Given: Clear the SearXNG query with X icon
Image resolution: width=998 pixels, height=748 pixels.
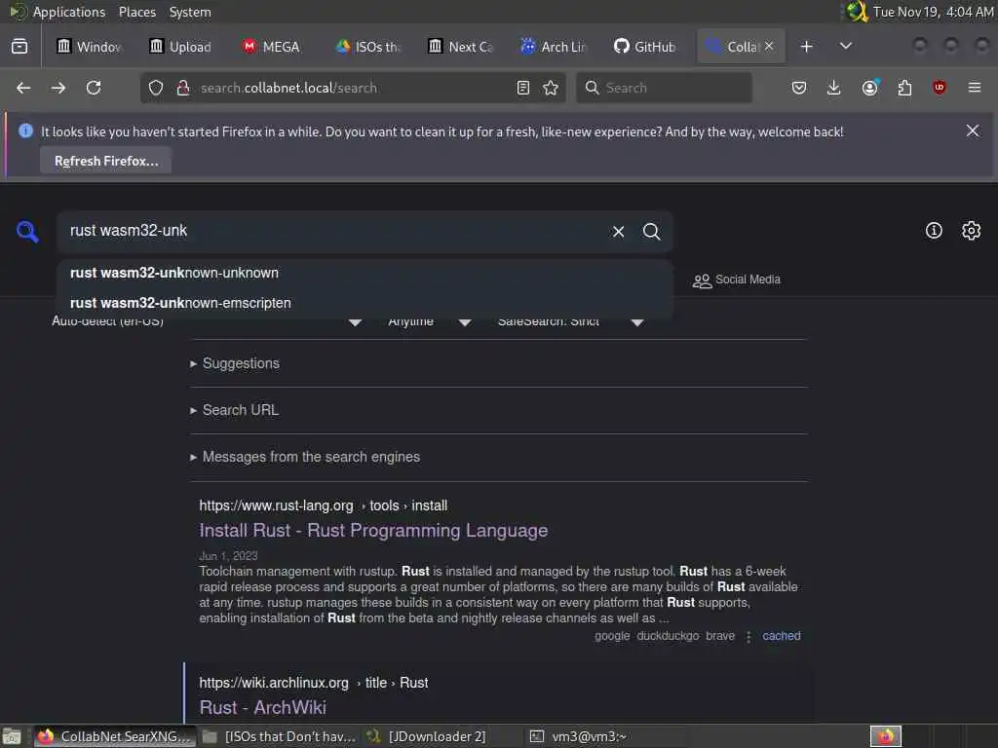Looking at the screenshot, I should click(618, 232).
